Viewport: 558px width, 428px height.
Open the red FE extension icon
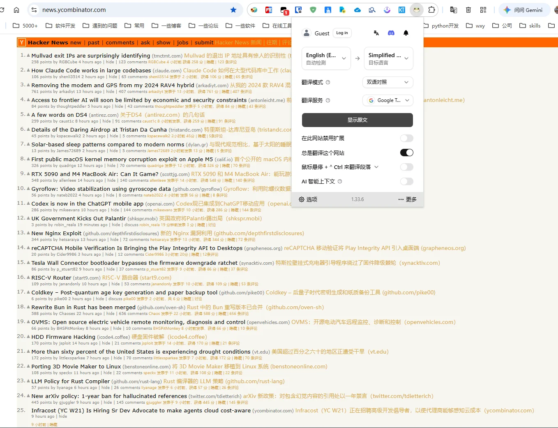click(x=269, y=10)
